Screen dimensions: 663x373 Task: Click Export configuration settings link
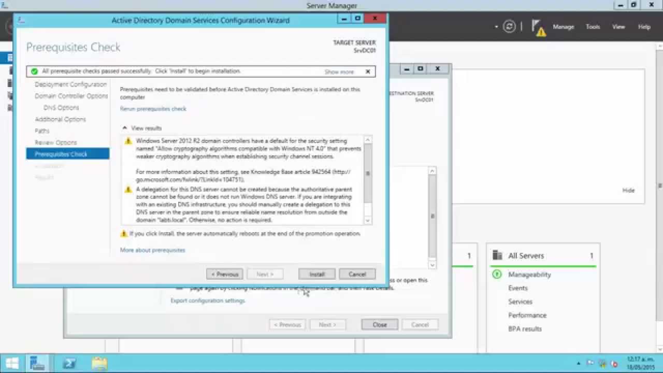pyautogui.click(x=208, y=301)
